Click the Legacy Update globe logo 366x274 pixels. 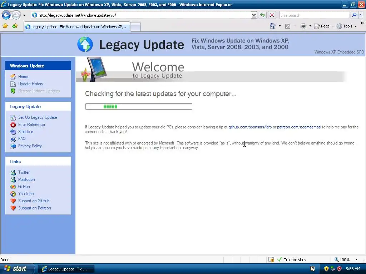[x=85, y=44]
